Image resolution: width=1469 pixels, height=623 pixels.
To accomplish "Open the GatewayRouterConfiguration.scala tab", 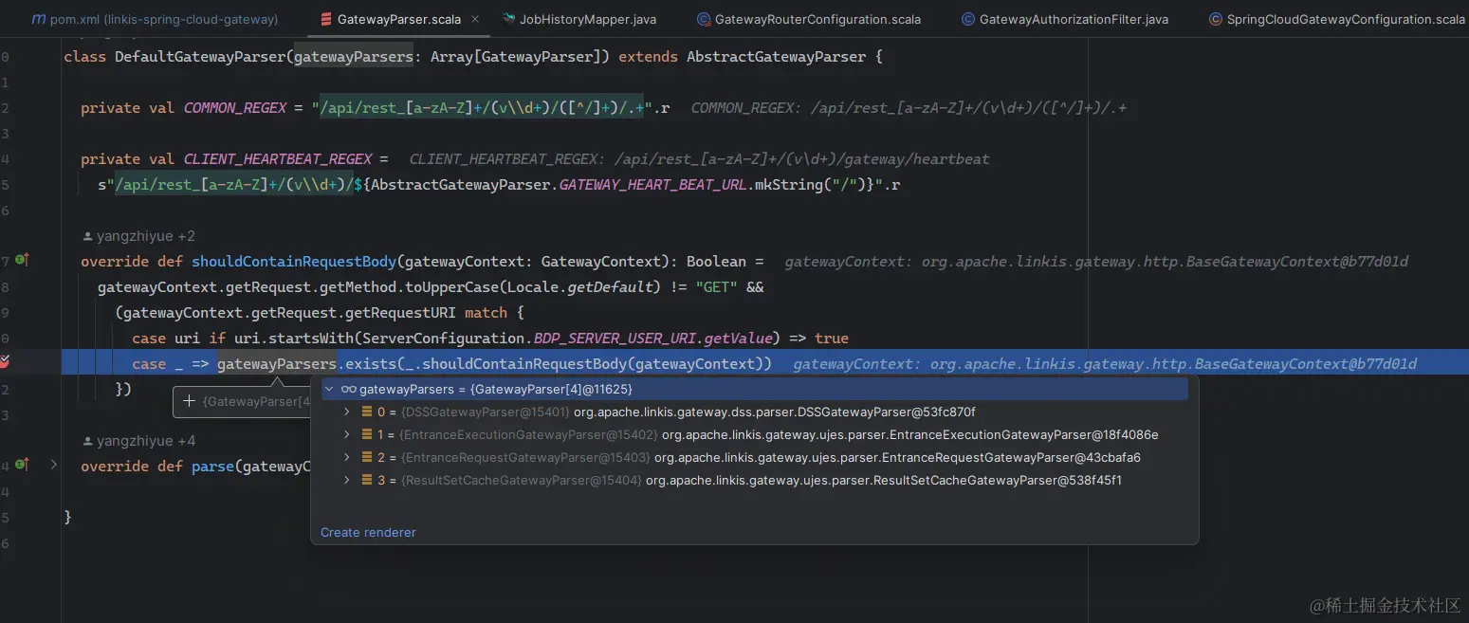I will pos(808,19).
